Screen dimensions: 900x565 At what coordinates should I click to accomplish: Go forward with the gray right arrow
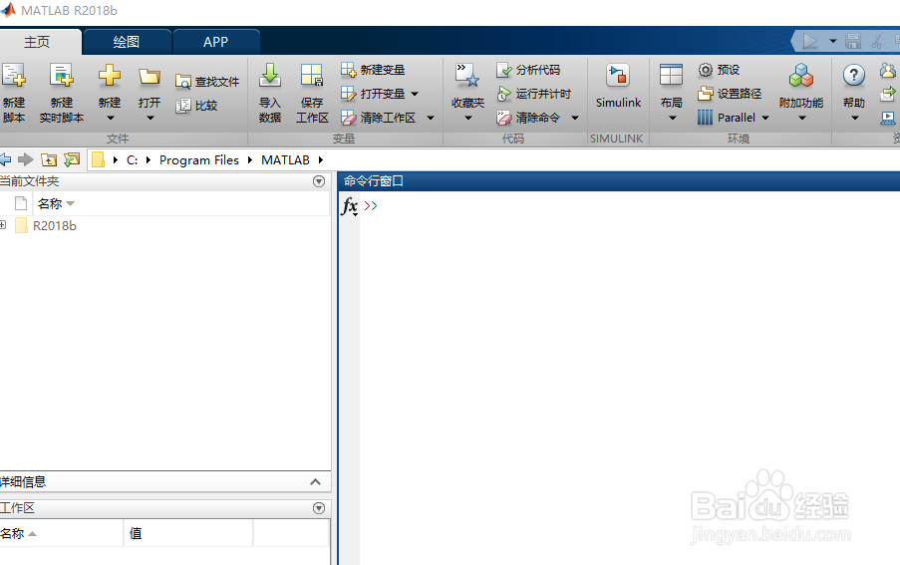26,159
